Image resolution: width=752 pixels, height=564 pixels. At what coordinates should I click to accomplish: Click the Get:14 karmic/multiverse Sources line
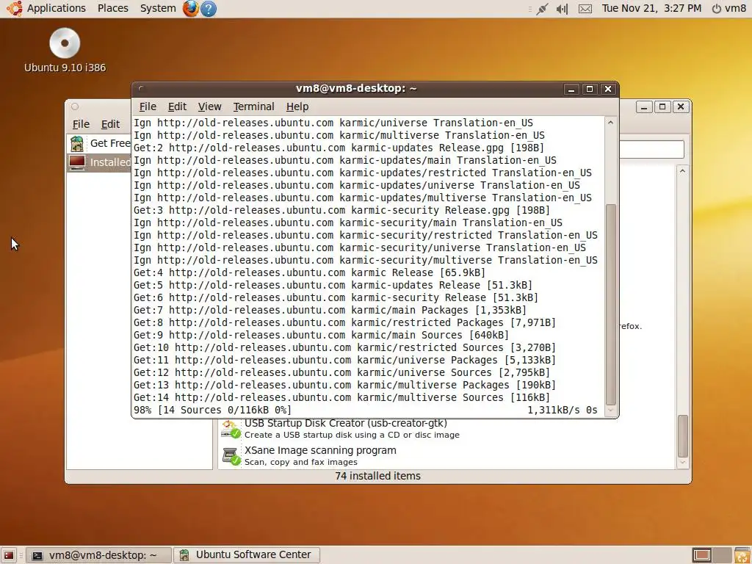(342, 397)
